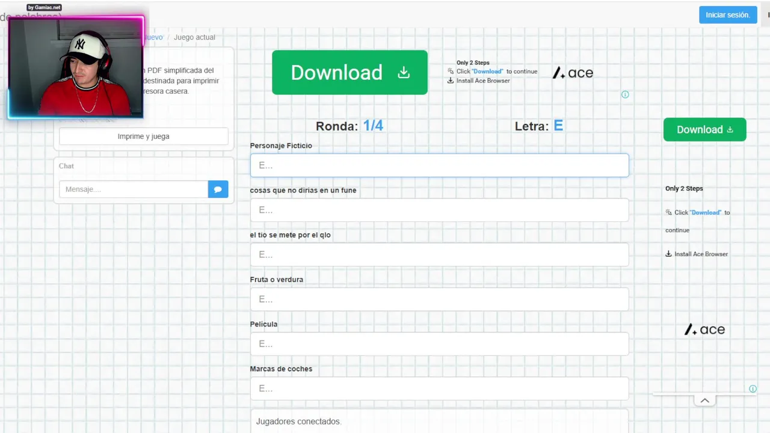Image resolution: width=770 pixels, height=433 pixels.
Task: Collapse the side ad with the chevron up
Action: pos(704,401)
